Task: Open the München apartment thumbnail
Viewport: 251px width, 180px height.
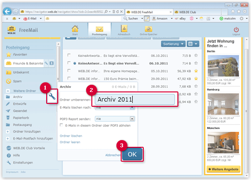Action: point(223,142)
